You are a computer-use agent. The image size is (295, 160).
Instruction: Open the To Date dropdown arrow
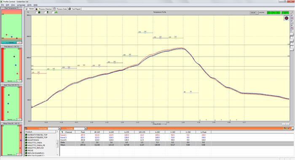coord(86,128)
